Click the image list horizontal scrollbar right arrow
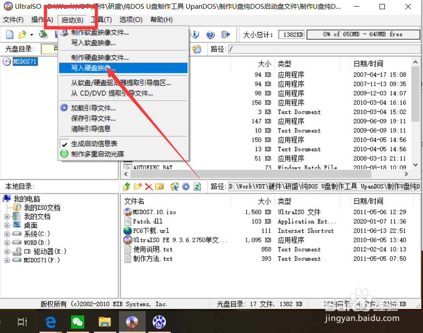Image resolution: width=423 pixels, height=333 pixels. pos(406,174)
